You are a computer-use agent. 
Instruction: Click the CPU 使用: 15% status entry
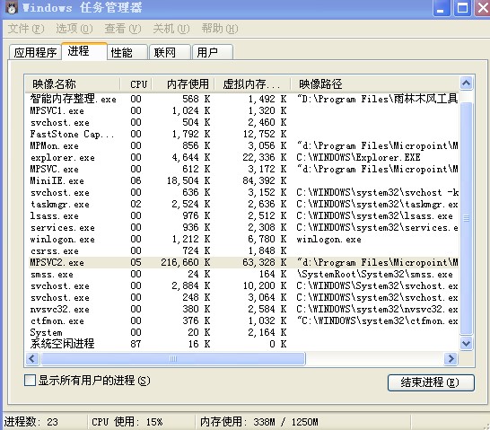coord(127,422)
